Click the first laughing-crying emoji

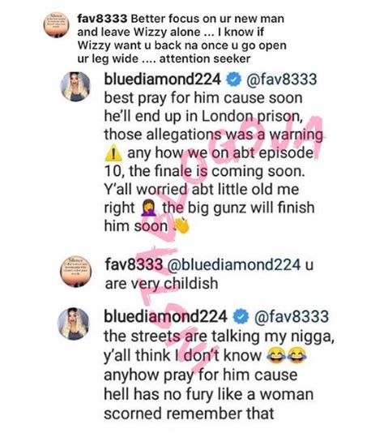point(276,355)
